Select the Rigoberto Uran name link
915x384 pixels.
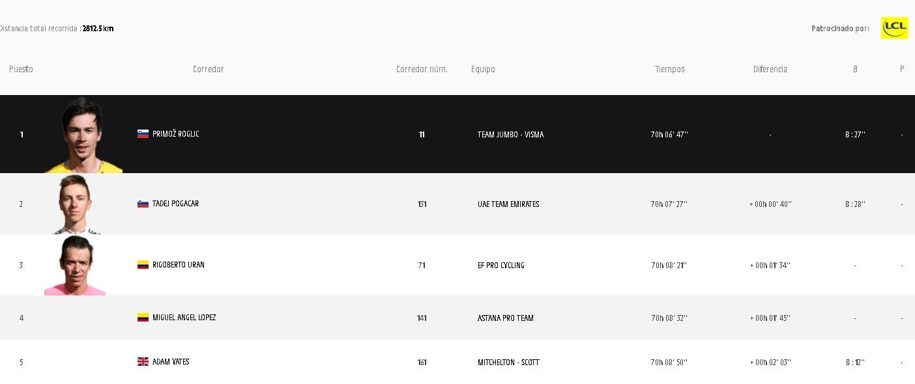[179, 265]
